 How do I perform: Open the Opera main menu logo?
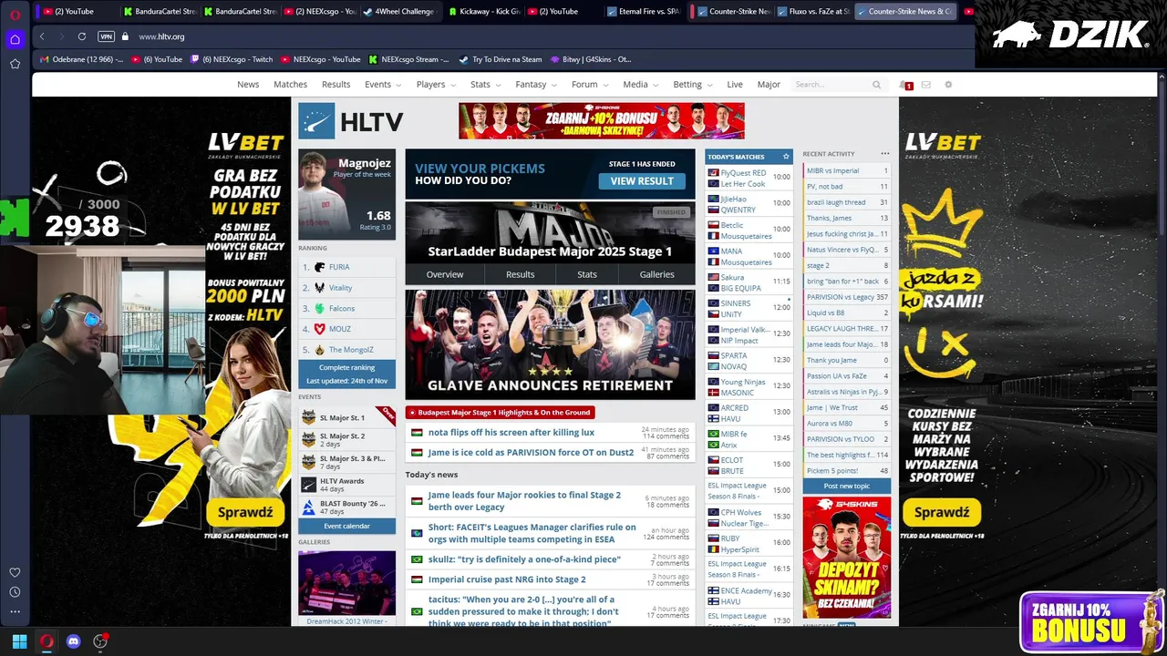(x=15, y=14)
